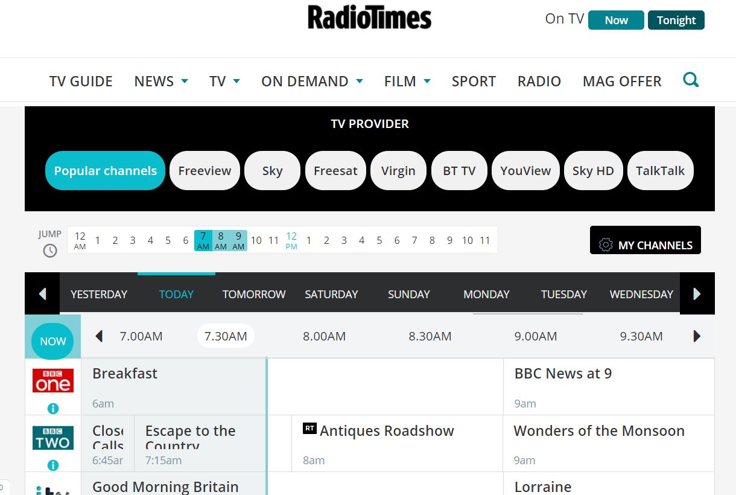
Task: Click the search magnifier icon
Action: 691,80
